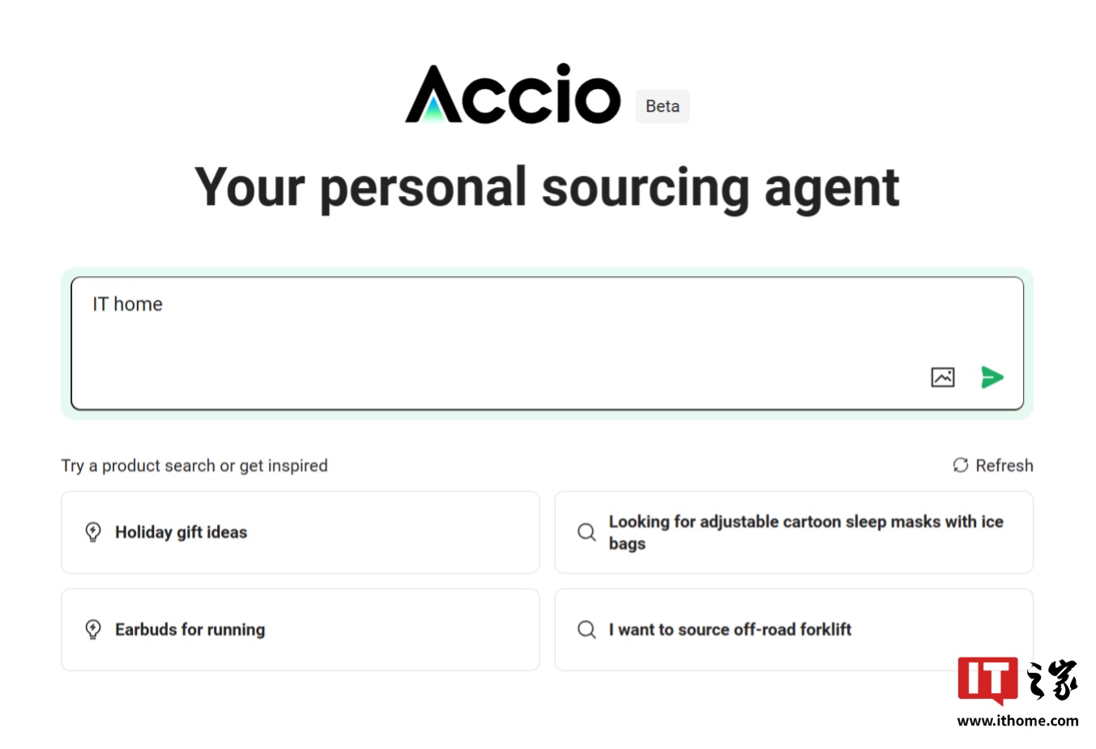
Task: Click the heading Your personal sourcing agent
Action: [x=547, y=187]
